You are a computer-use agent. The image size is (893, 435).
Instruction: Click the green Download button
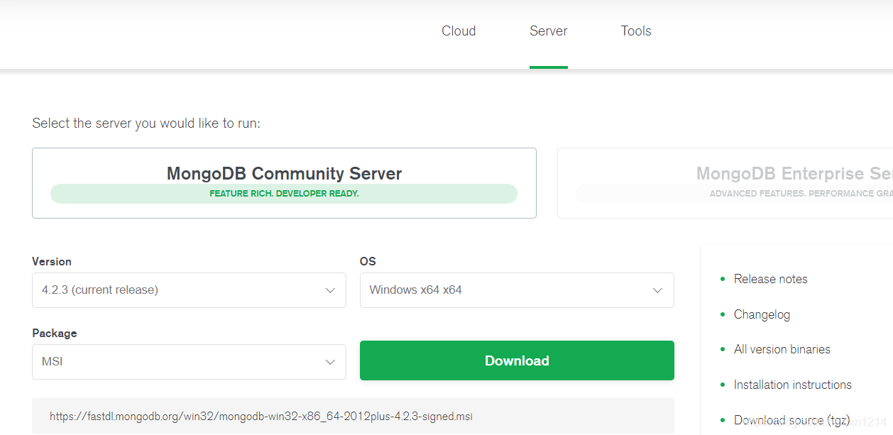517,360
